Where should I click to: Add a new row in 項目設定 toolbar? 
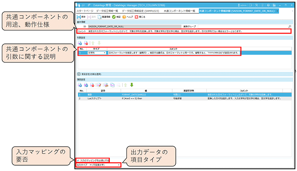pos(79,85)
